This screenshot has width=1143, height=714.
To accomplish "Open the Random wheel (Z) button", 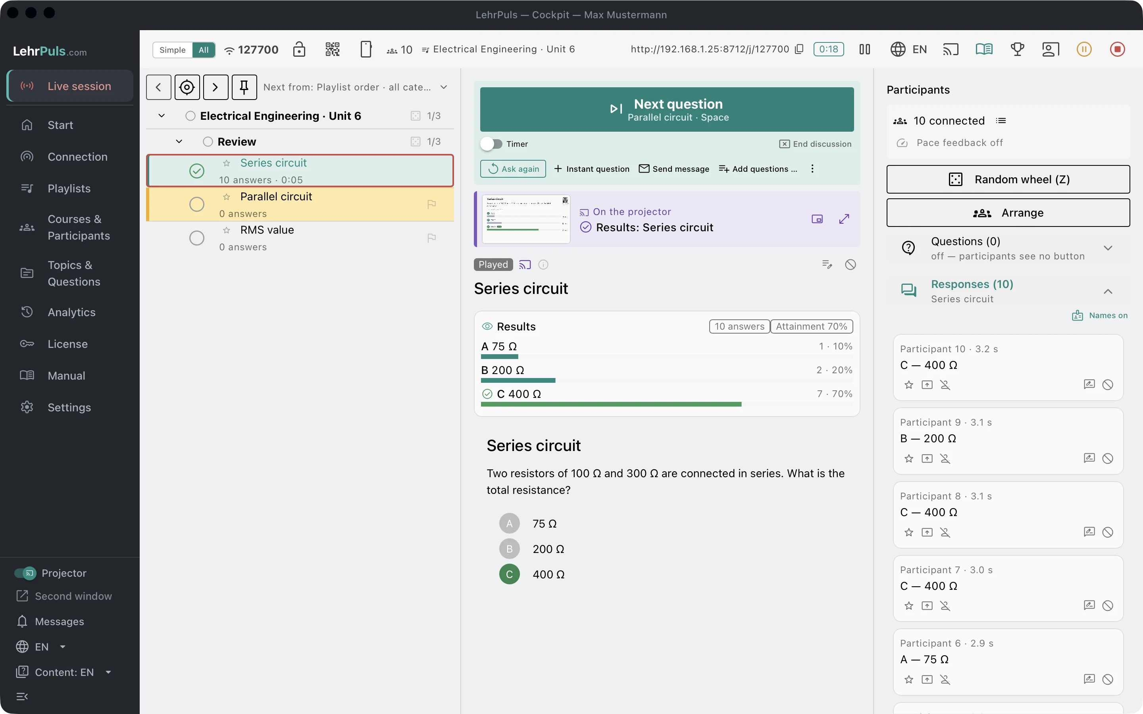I will coord(1008,179).
